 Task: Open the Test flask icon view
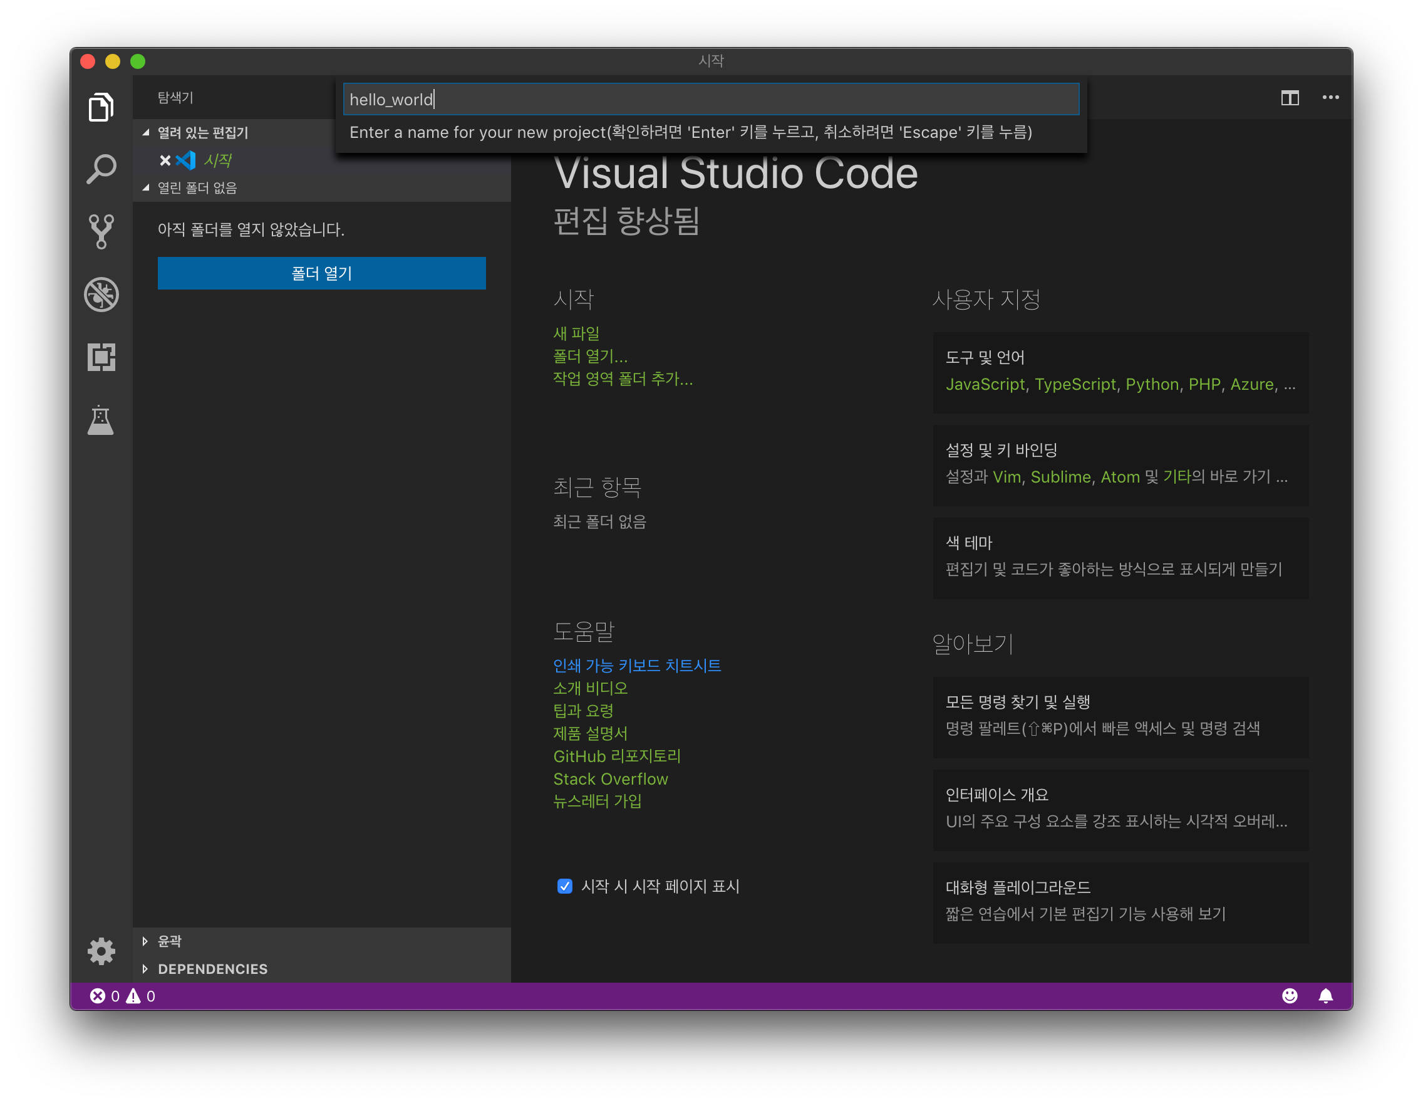[x=101, y=421]
